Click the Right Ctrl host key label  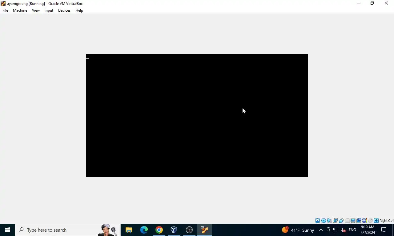coord(386,221)
